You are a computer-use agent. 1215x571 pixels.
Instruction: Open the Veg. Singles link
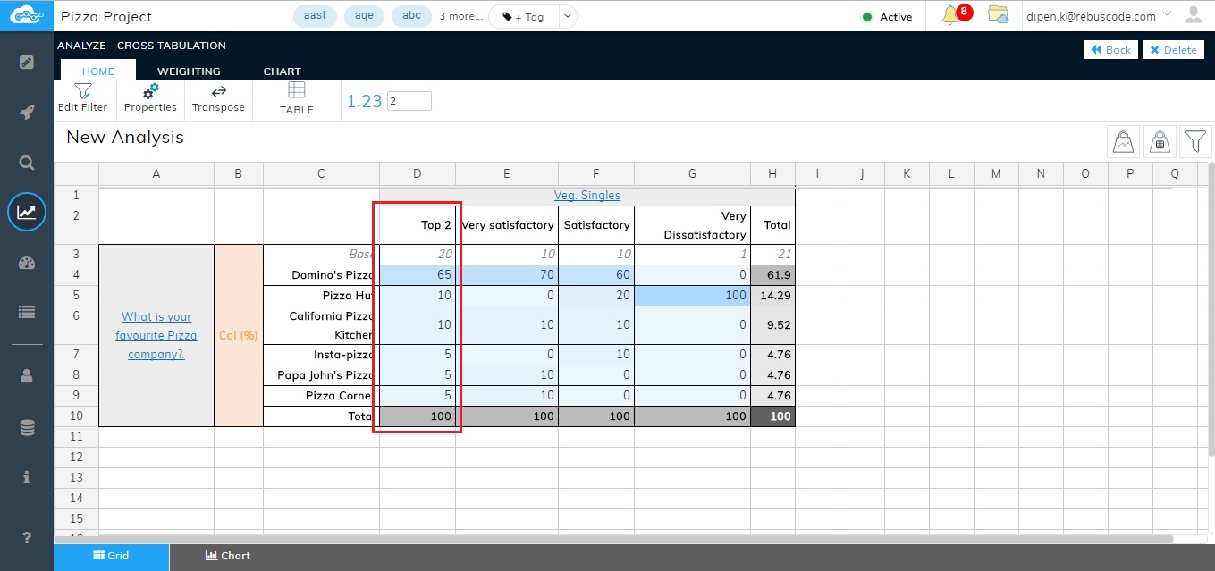coord(586,195)
